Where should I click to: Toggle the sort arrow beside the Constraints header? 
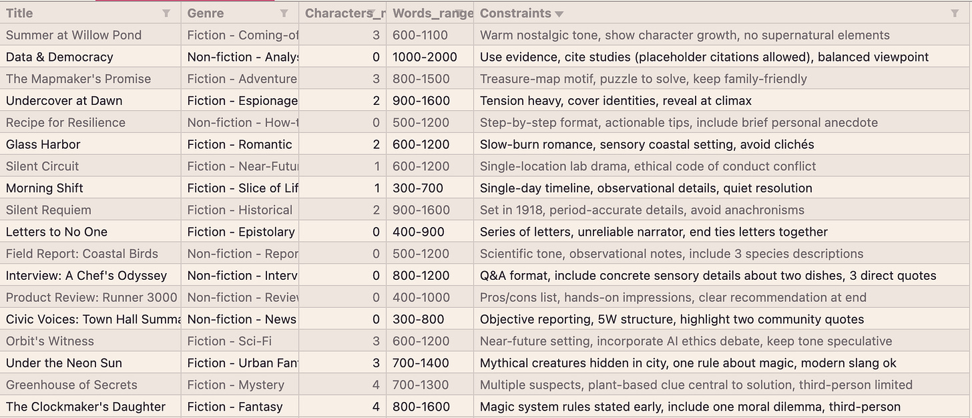[559, 14]
